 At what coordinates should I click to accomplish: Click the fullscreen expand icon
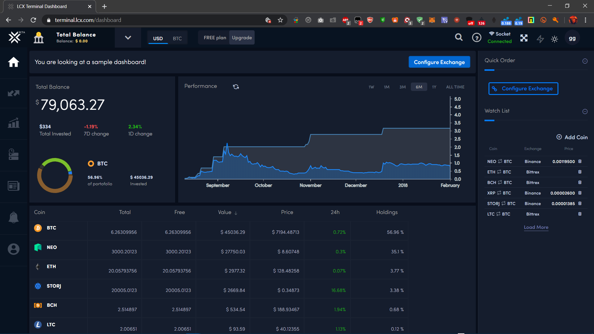click(524, 38)
